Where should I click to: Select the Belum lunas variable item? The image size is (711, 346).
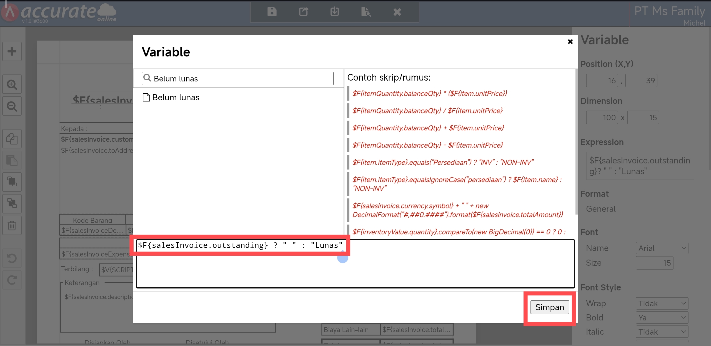click(176, 98)
